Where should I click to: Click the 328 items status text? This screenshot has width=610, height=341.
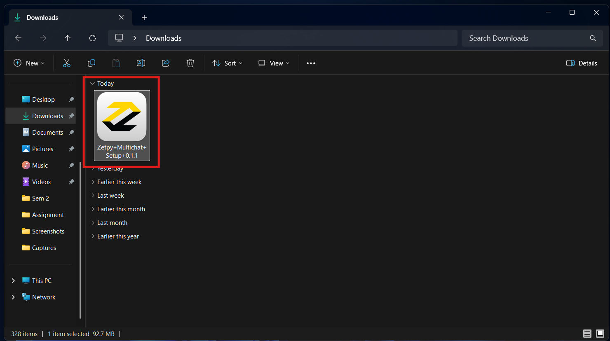[x=24, y=334]
